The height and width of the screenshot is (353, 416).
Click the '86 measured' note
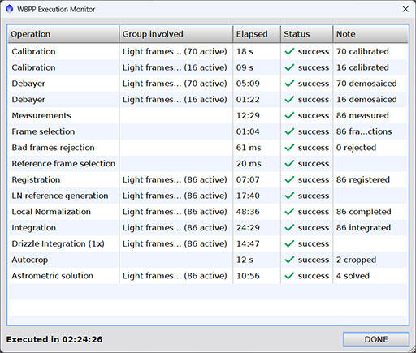pos(362,115)
